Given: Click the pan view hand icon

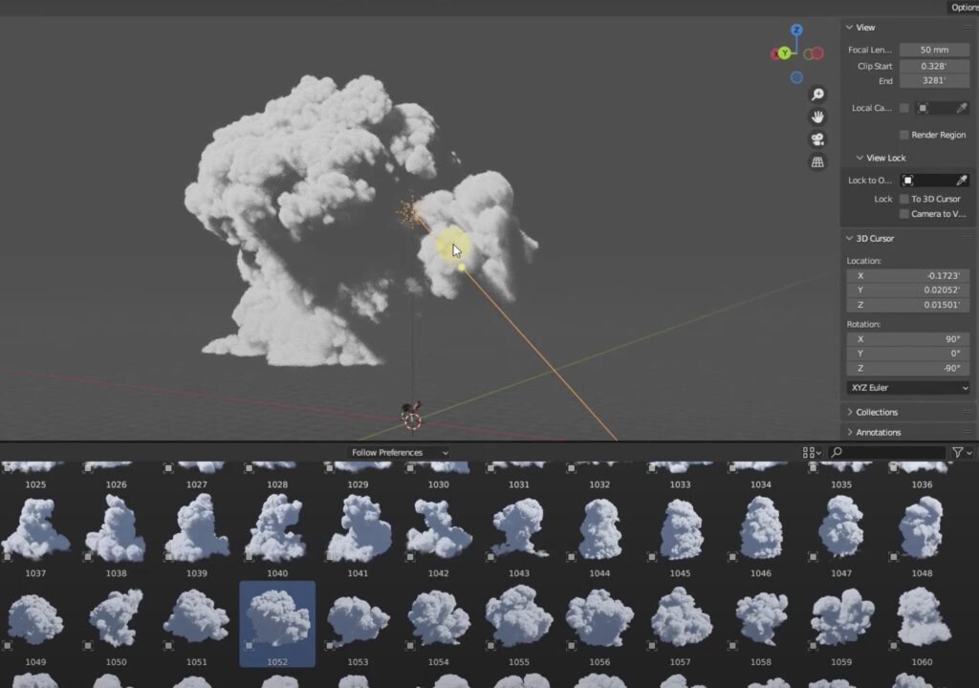Looking at the screenshot, I should (817, 117).
